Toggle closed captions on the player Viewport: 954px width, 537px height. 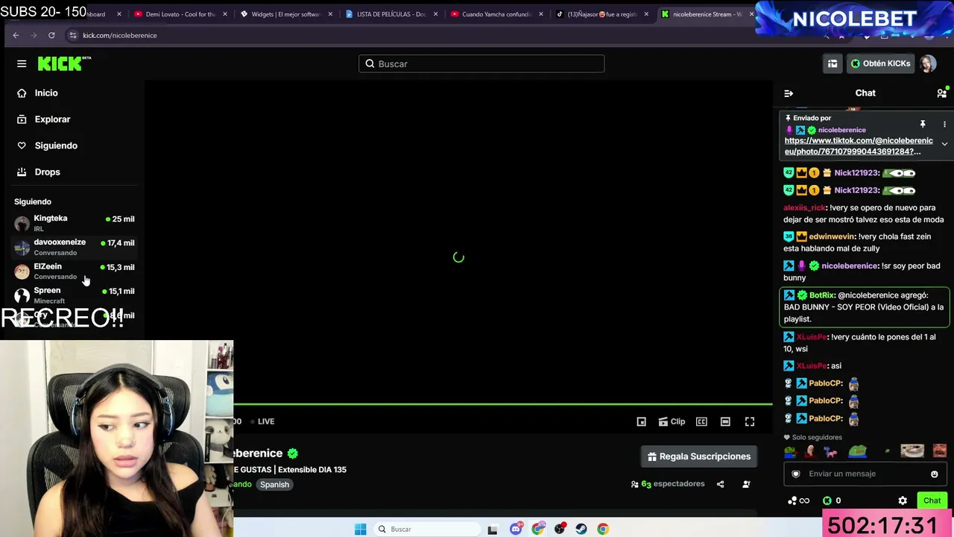701,421
